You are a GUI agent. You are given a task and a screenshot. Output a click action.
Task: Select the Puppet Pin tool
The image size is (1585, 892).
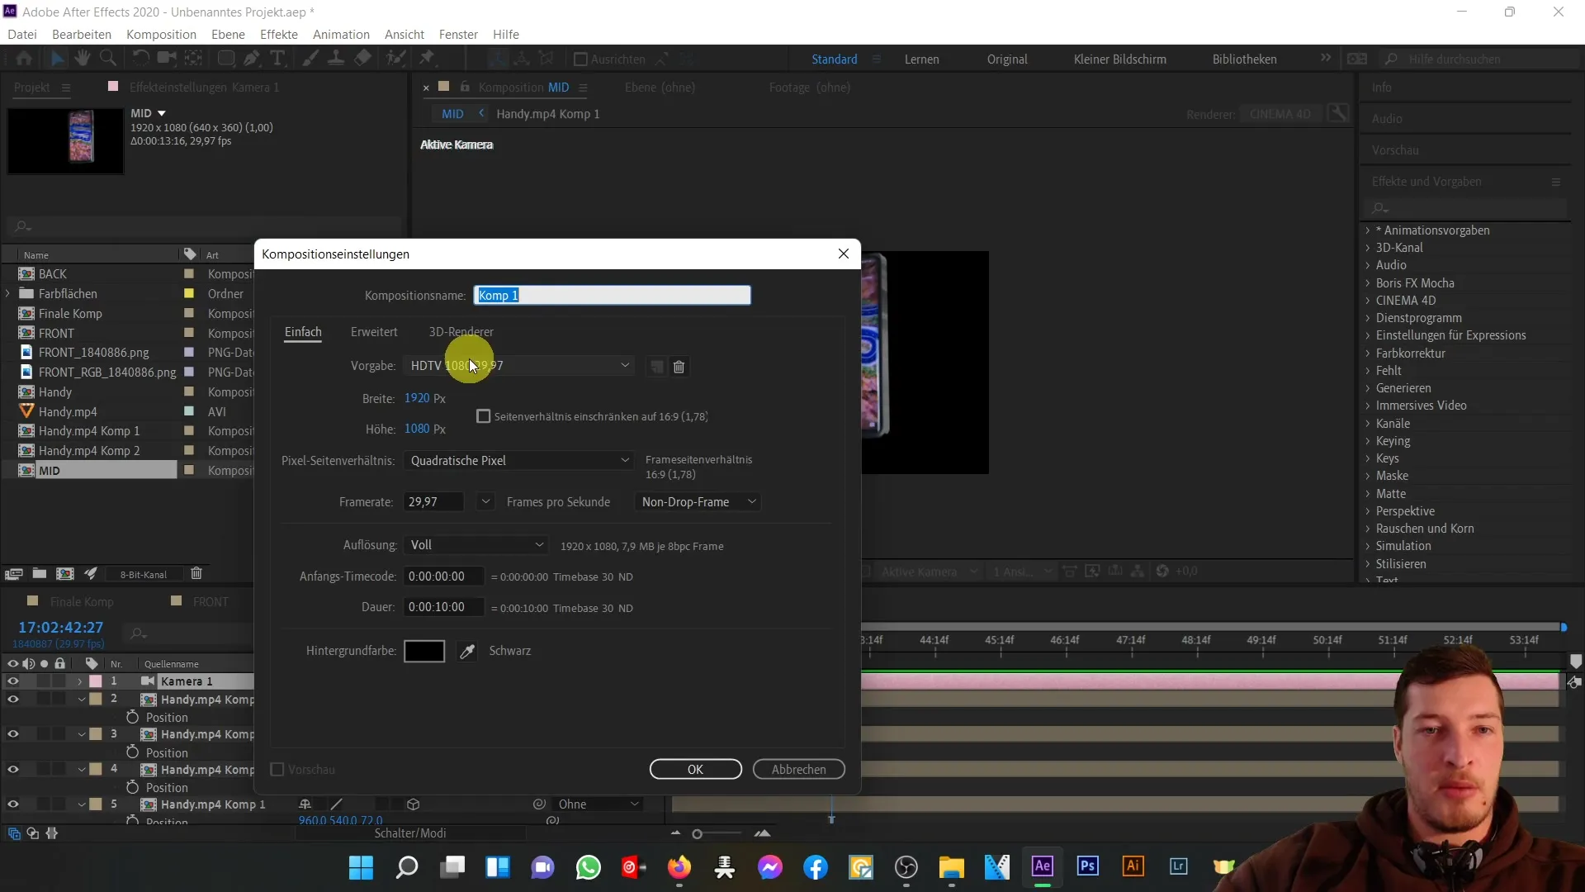tap(427, 59)
